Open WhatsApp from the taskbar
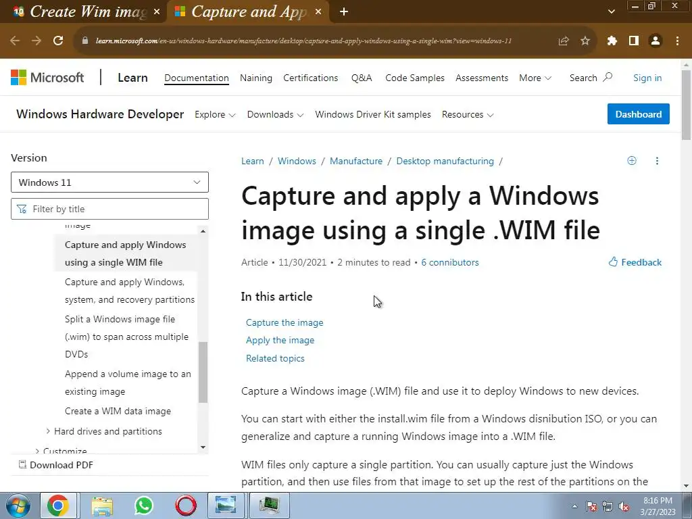Image resolution: width=692 pixels, height=519 pixels. click(144, 505)
